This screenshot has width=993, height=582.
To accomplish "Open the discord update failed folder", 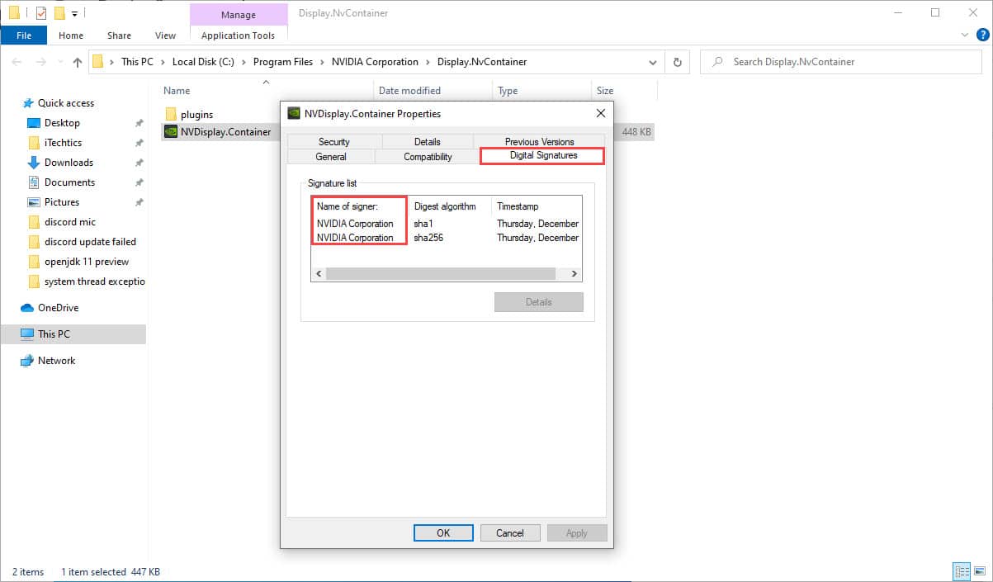I will (x=90, y=242).
